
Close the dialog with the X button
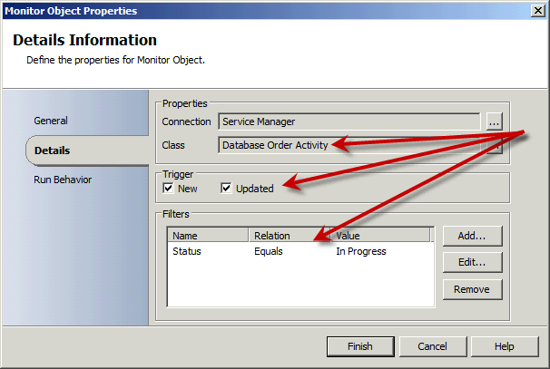(534, 11)
